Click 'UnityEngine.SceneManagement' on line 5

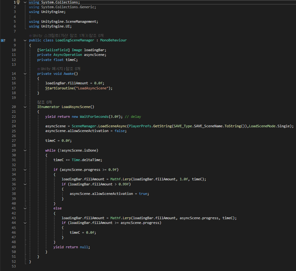click(x=69, y=22)
